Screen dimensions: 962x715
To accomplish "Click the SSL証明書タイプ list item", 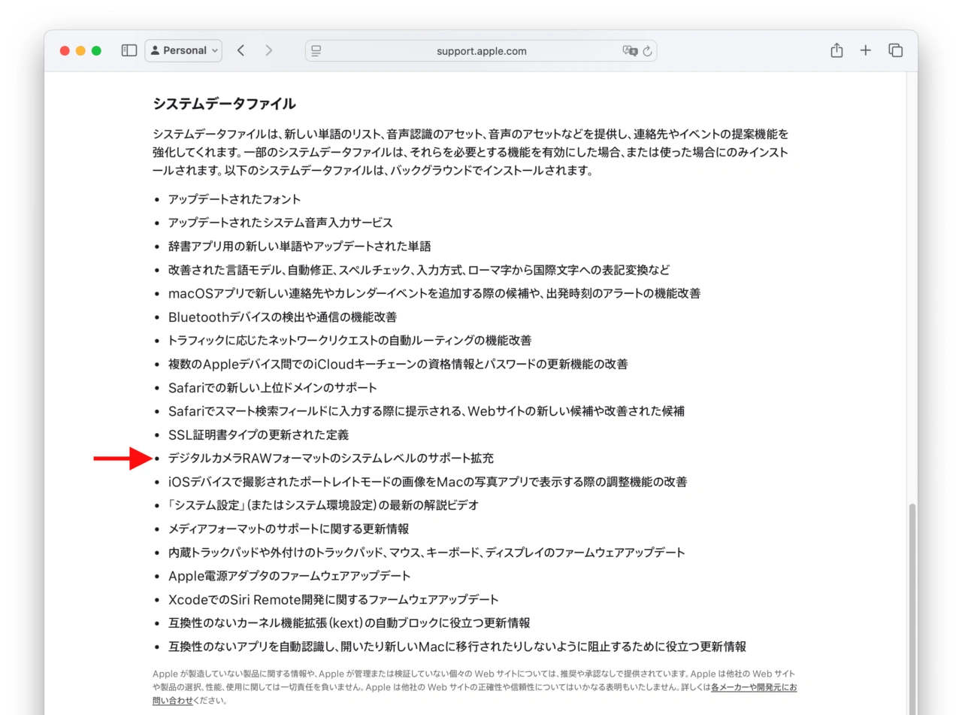I will [x=259, y=435].
